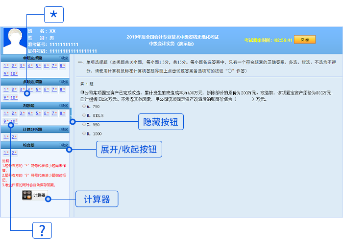Open question 1 in 综合题
This screenshot has height=244, width=343.
[x=5, y=153]
